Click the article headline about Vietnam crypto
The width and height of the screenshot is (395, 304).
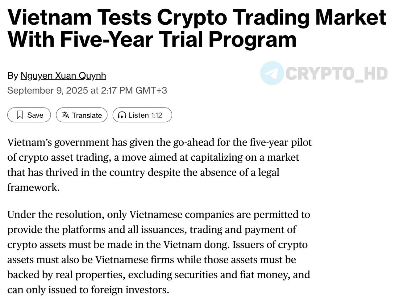197,28
